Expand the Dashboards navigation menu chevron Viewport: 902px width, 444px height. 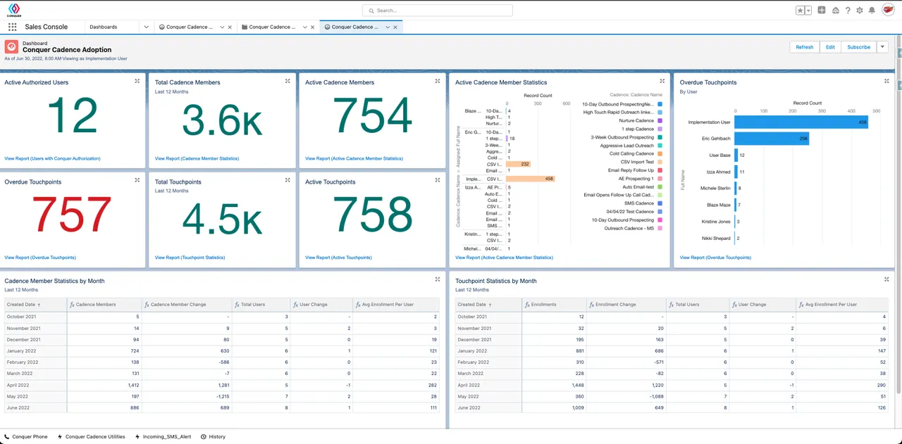click(x=146, y=27)
